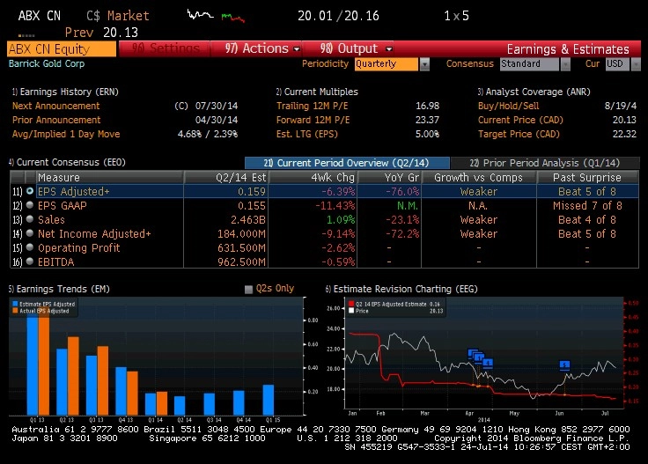Expand the Output menu arrow
The height and width of the screenshot is (464, 648).
pos(388,48)
